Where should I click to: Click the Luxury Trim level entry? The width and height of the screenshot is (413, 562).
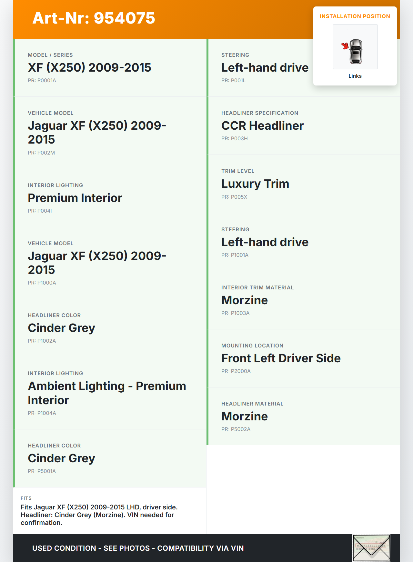tap(255, 184)
